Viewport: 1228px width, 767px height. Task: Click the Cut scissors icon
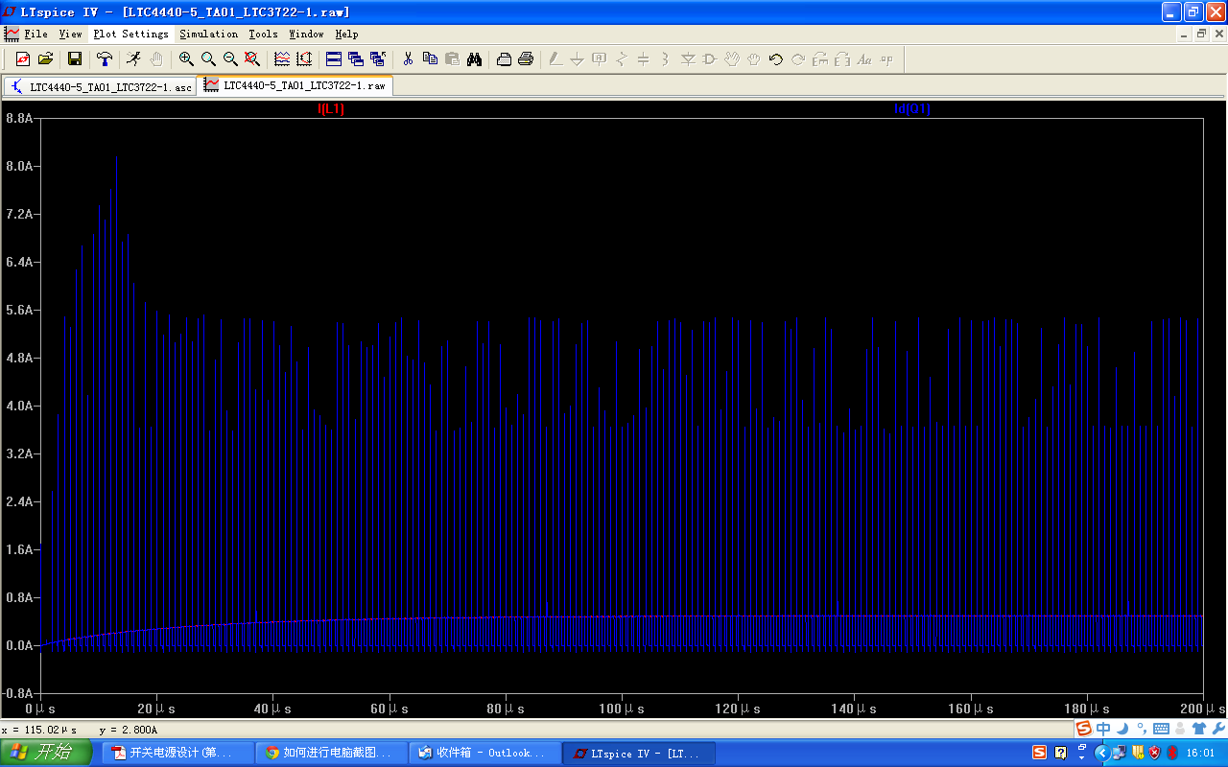(408, 59)
